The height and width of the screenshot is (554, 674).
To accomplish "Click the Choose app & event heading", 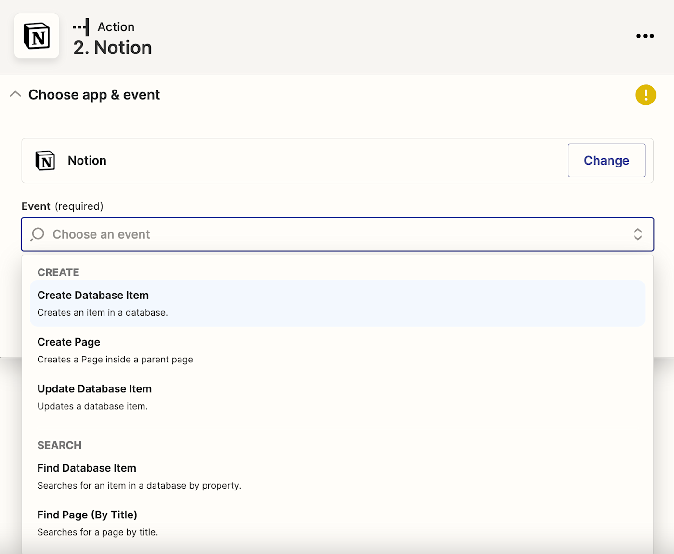I will point(94,95).
